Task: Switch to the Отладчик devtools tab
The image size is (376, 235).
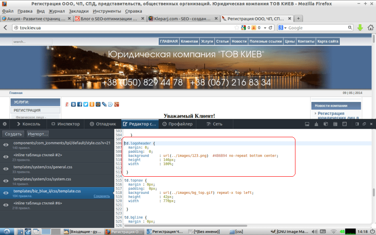Action: pyautogui.click(x=103, y=124)
